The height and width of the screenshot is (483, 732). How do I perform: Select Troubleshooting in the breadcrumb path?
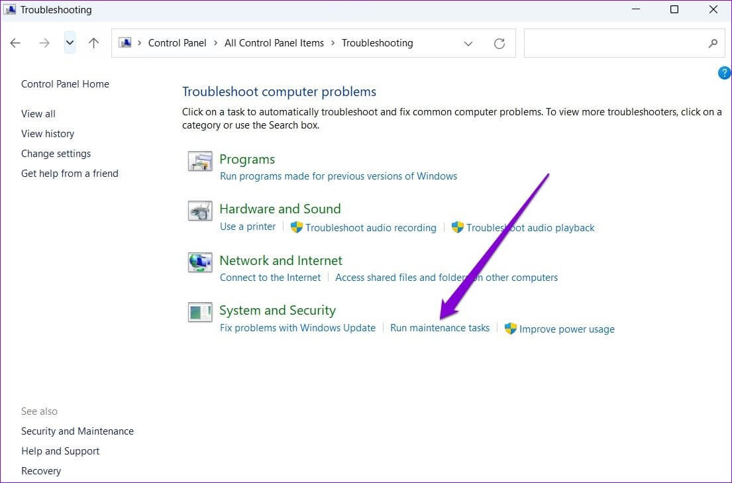377,43
